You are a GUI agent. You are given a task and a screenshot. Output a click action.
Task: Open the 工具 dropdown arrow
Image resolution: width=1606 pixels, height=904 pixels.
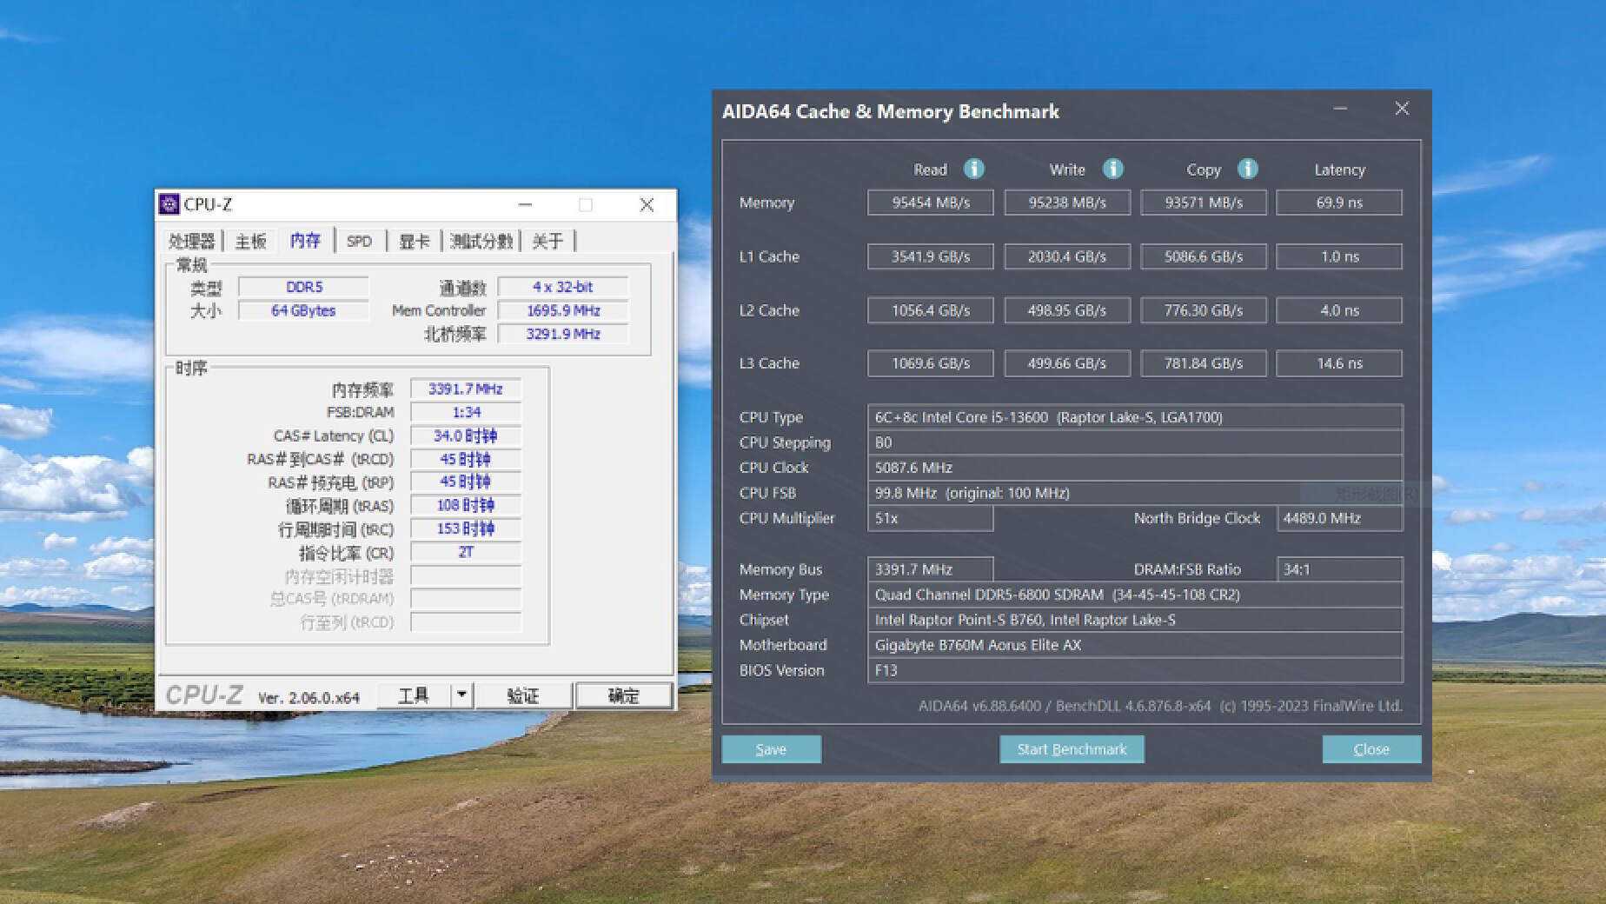[x=461, y=695]
